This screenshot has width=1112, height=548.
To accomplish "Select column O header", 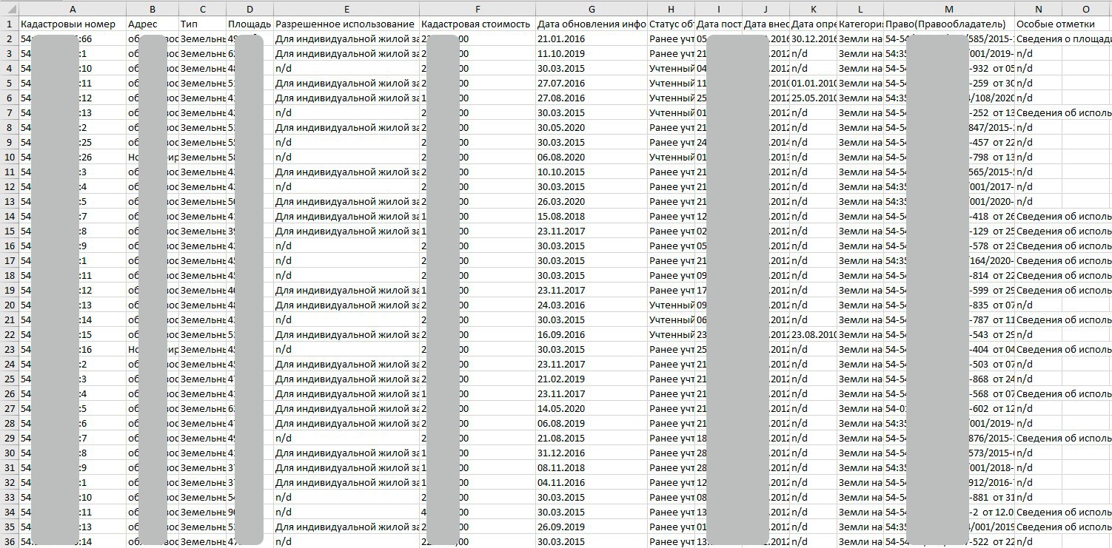I will click(1086, 8).
